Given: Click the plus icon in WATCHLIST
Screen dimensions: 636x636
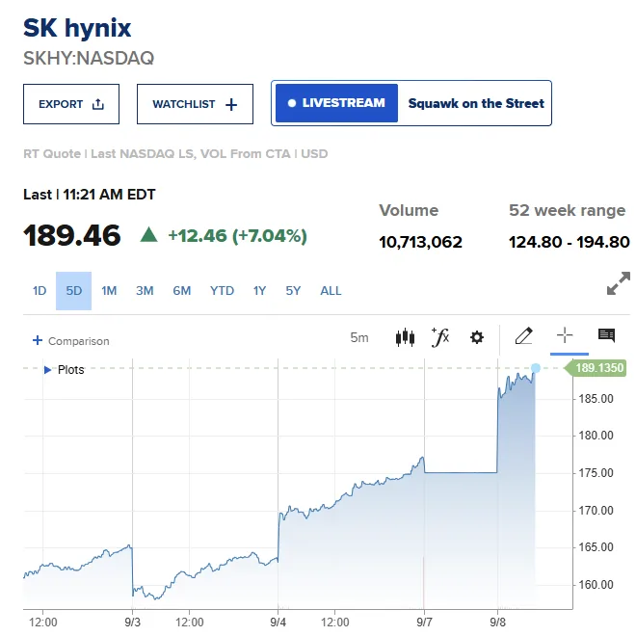Looking at the screenshot, I should click(231, 105).
